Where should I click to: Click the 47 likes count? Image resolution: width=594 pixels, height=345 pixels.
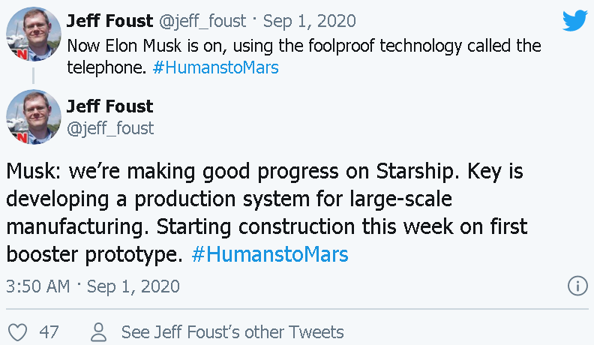click(x=49, y=331)
